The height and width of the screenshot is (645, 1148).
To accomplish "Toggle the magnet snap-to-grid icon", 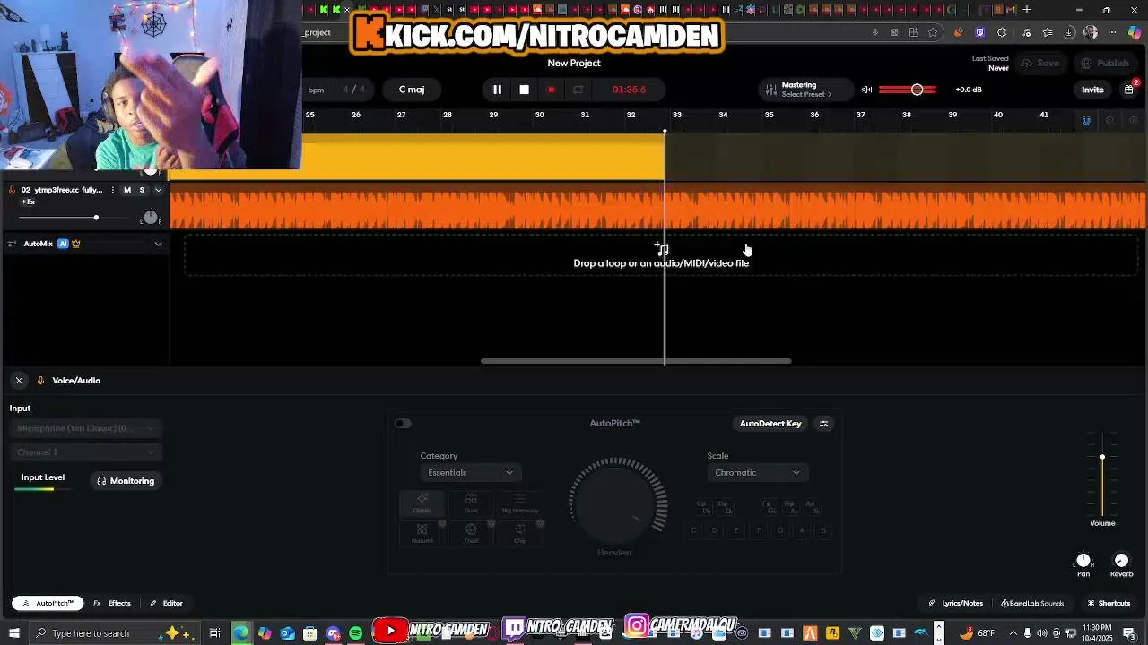I will [1086, 121].
